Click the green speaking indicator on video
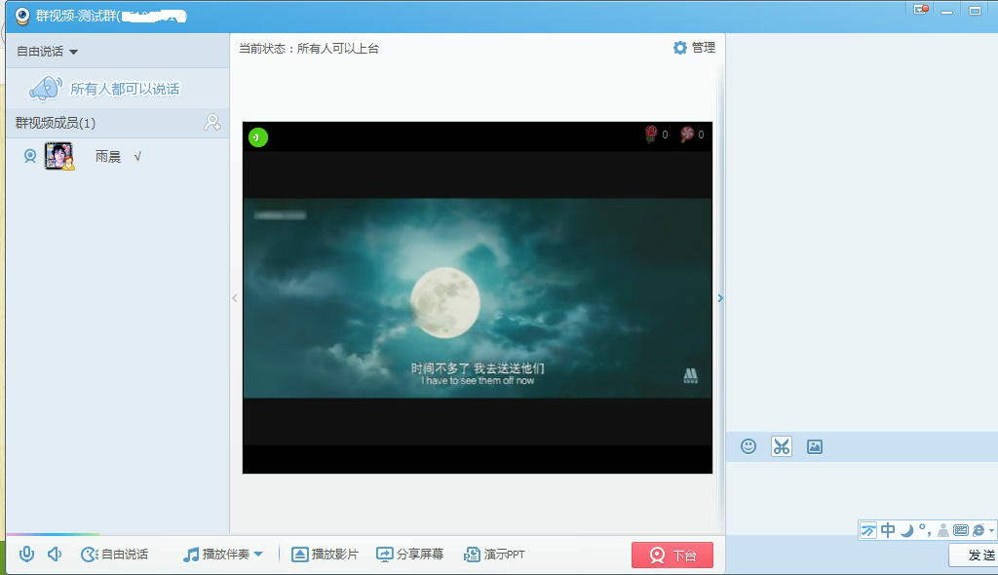This screenshot has height=575, width=998. pos(257,136)
